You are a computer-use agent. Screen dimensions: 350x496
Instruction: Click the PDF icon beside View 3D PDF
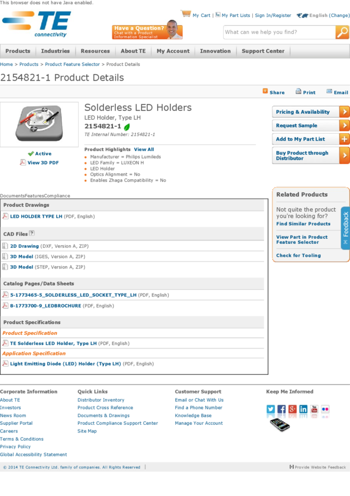coord(23,162)
